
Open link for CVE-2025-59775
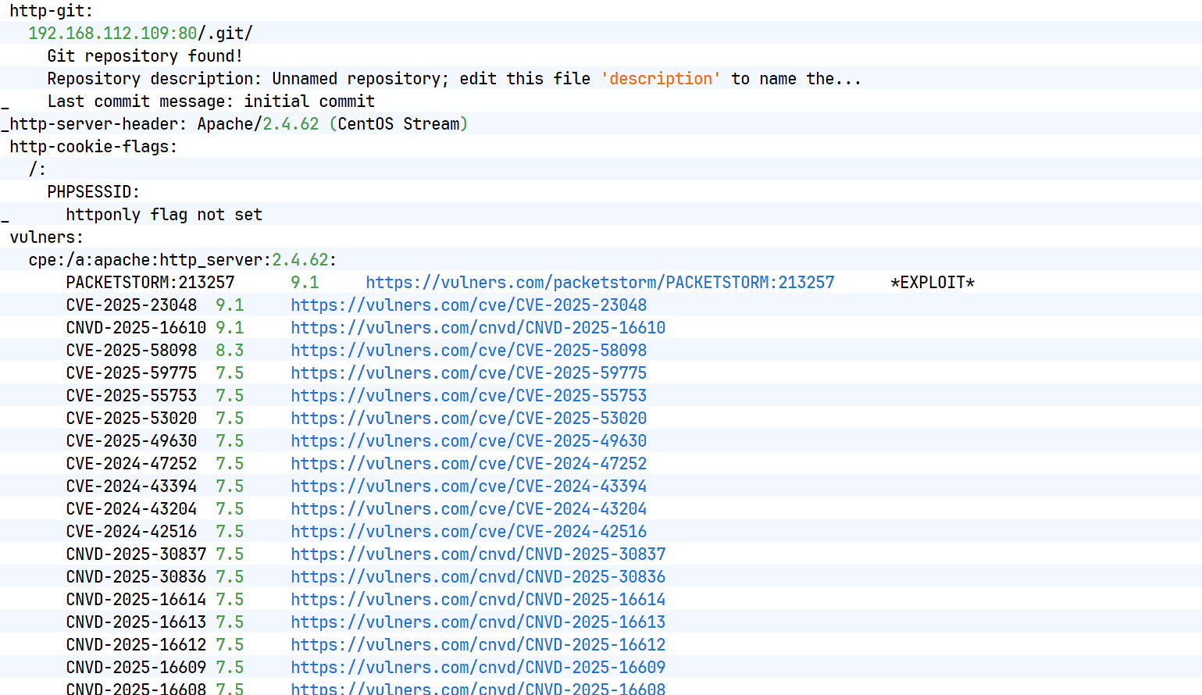pos(469,373)
